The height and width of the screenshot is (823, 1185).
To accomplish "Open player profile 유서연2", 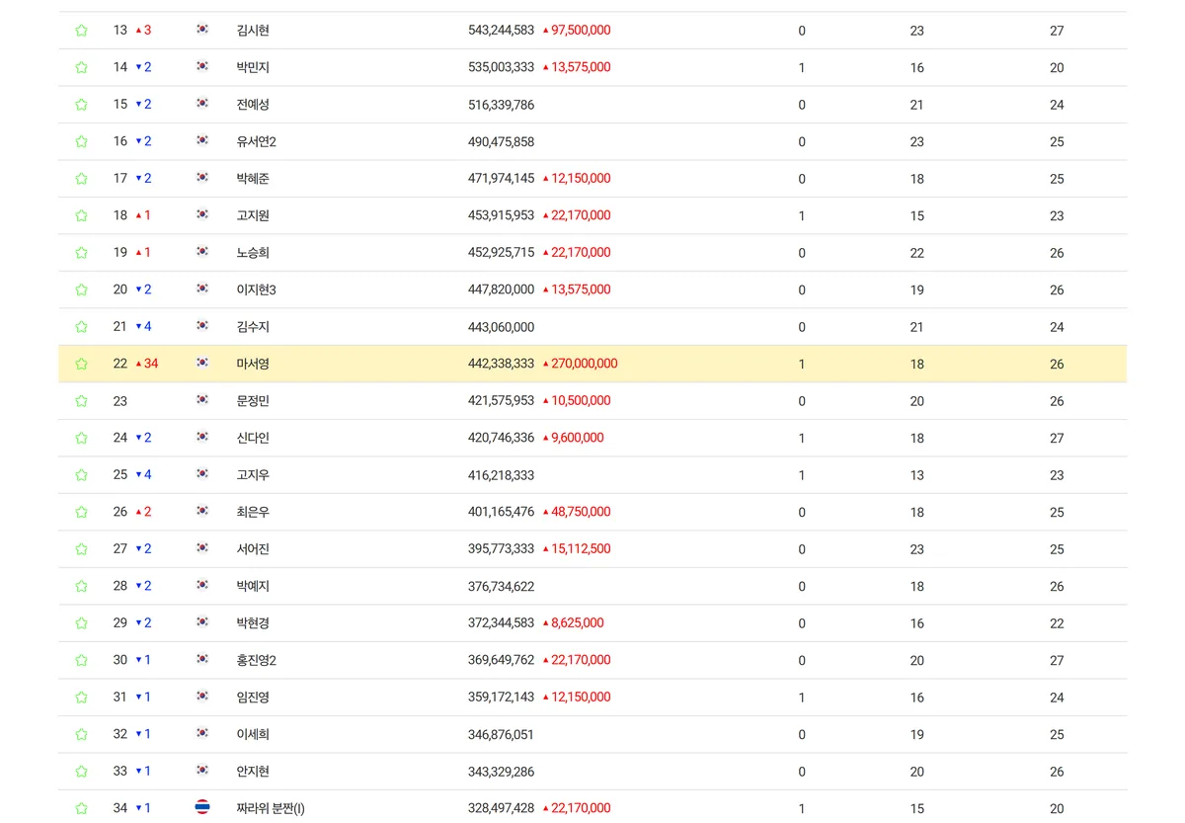I will (x=257, y=141).
